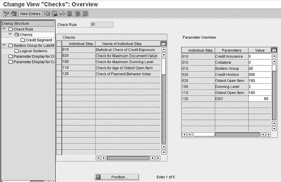
Task: Click Value column header in Parameter Overview
Action: [259, 50]
